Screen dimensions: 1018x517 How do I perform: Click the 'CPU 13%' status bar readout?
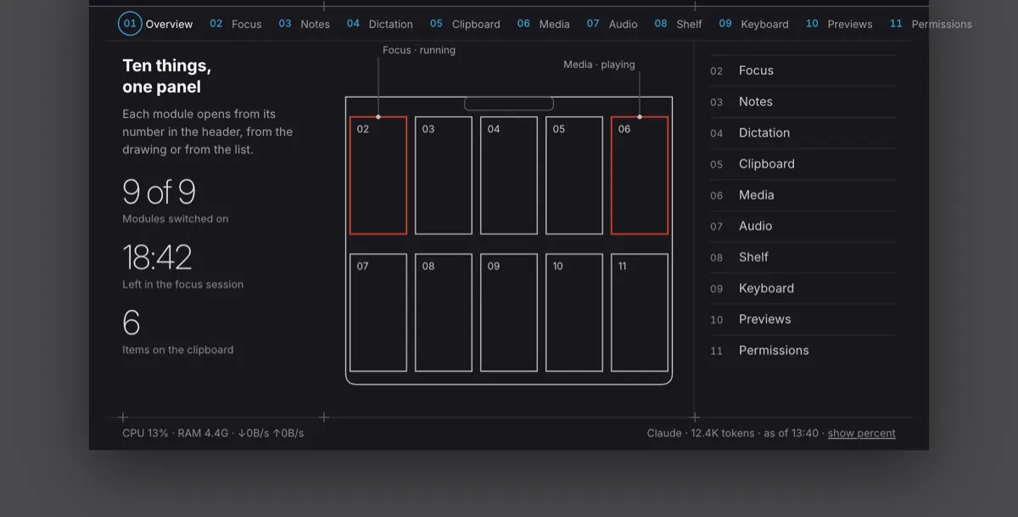(x=145, y=433)
